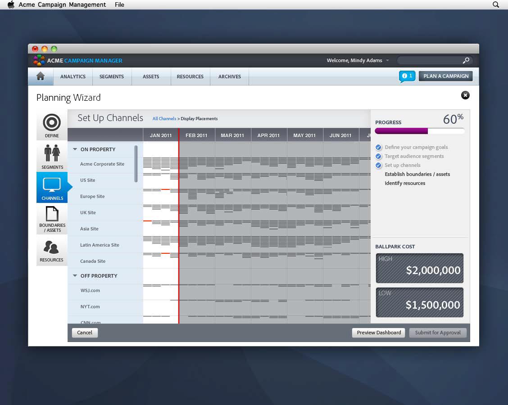The height and width of the screenshot is (405, 508).
Task: Select Acme Corporate Site row
Action: 105,164
